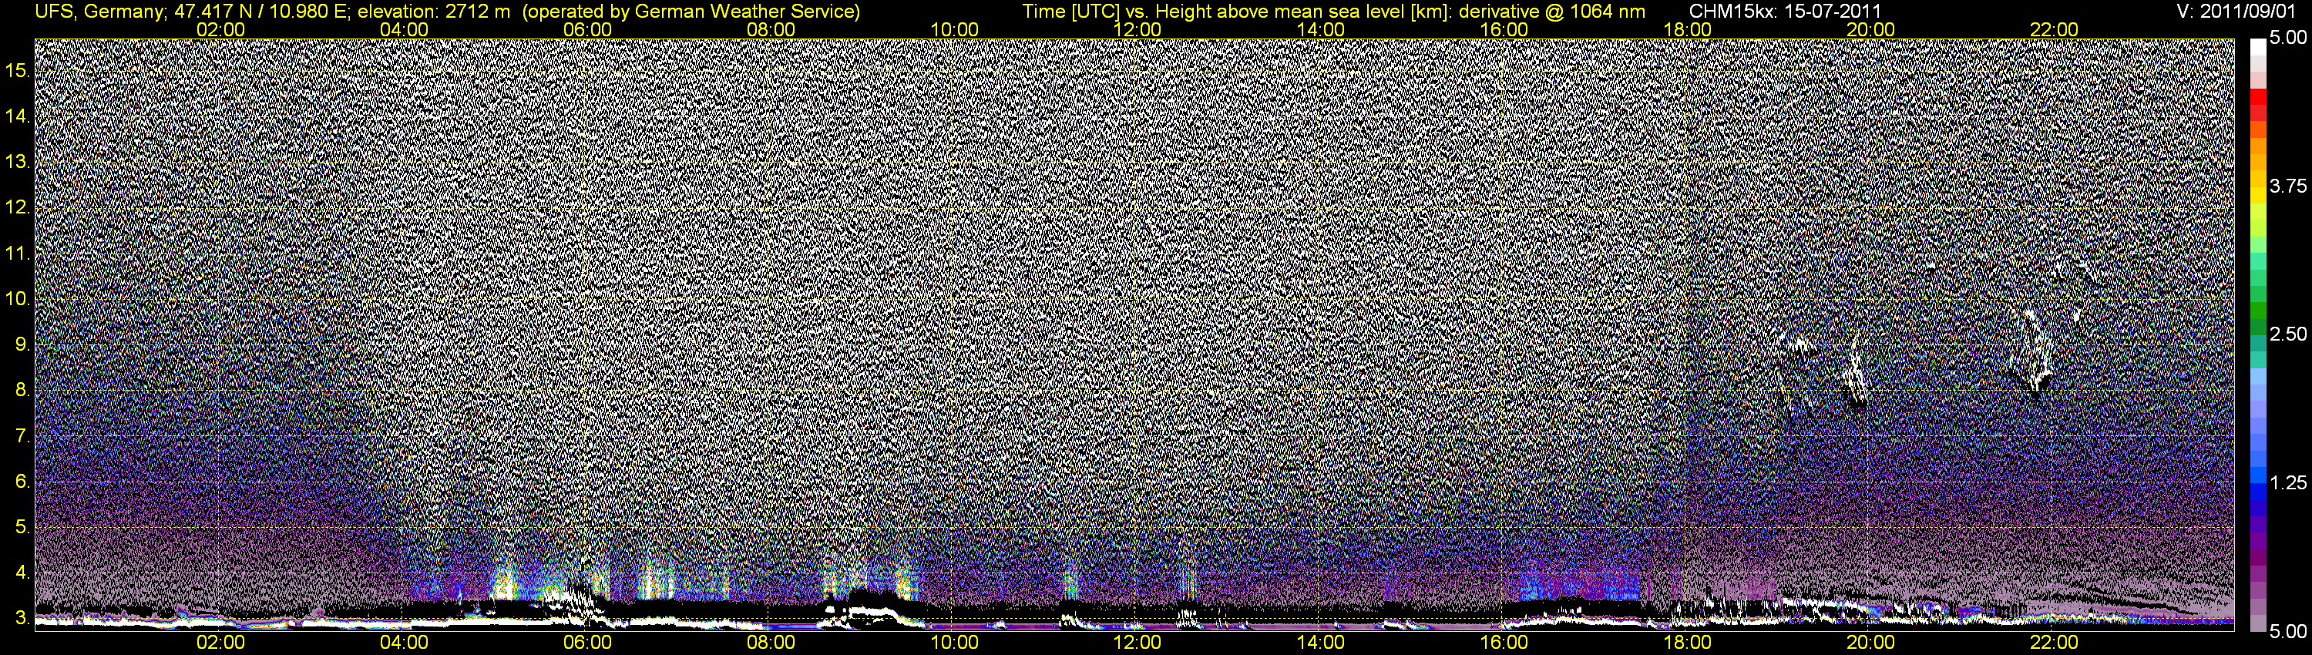Viewport: 2312px width, 655px height.
Task: Click the bright yellow echo near 05:00 at 3.5 km
Action: click(505, 583)
